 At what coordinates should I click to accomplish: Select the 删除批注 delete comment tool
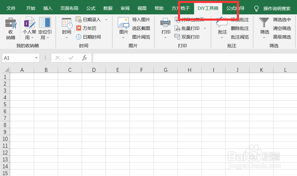[239, 28]
